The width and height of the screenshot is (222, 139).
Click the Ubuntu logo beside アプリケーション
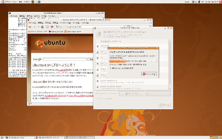[3, 2]
